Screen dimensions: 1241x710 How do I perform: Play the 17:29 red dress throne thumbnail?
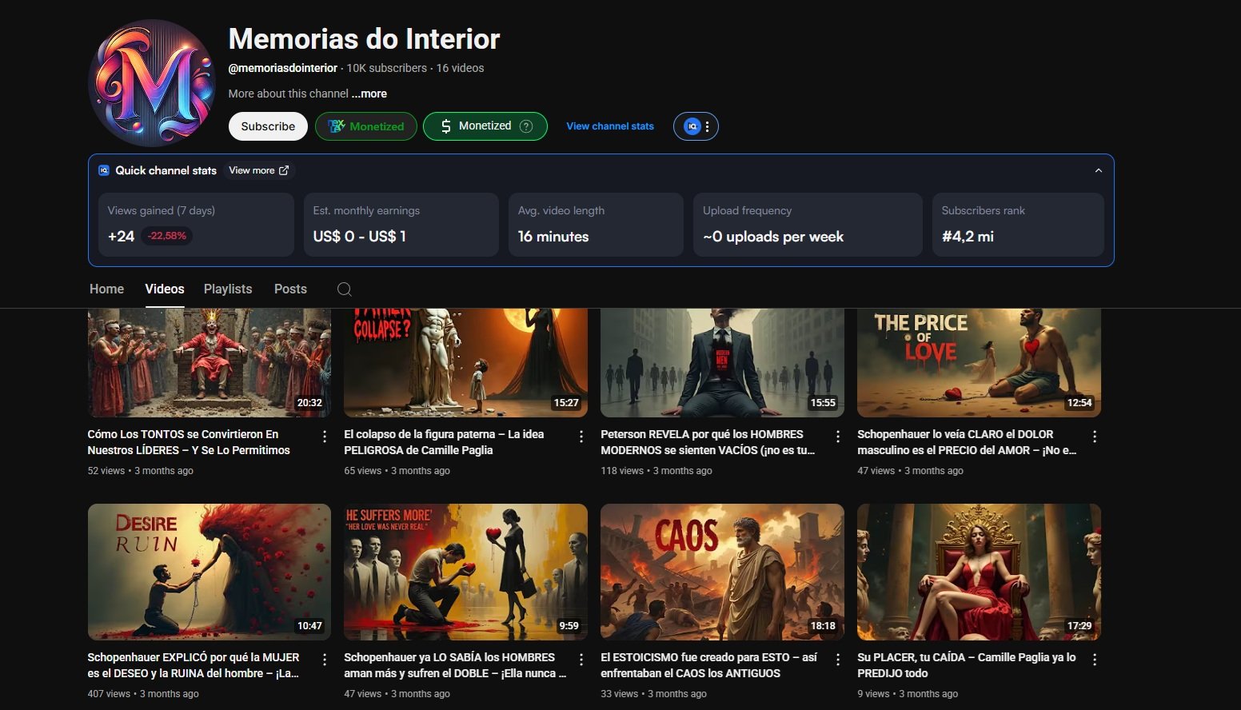(x=979, y=572)
